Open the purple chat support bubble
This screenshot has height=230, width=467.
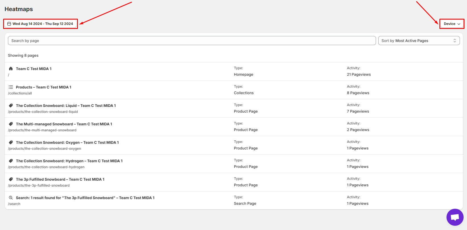click(455, 217)
